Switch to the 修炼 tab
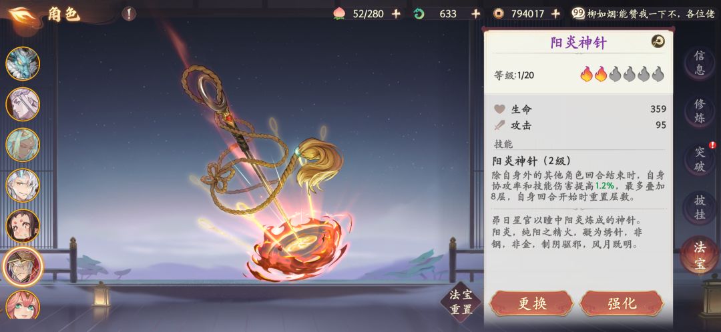Screen dimensions: 721x332 tap(700, 111)
